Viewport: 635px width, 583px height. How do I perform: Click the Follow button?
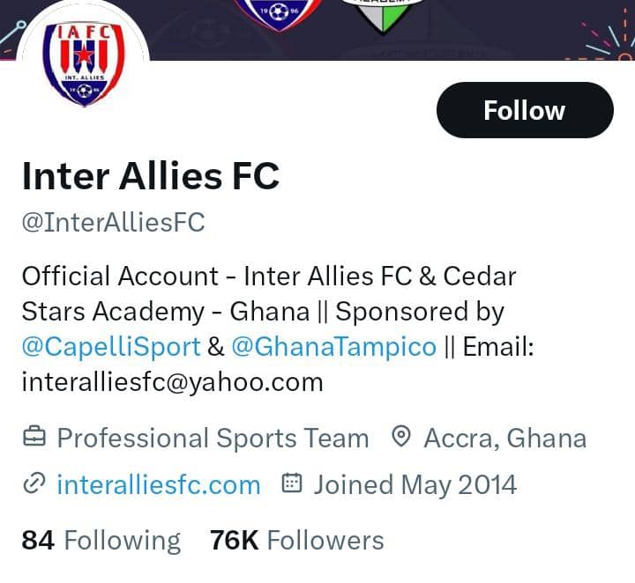pos(525,110)
